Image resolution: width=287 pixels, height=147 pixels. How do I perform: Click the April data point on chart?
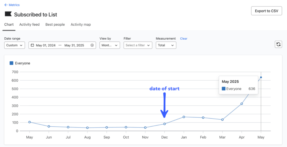[x=242, y=104]
